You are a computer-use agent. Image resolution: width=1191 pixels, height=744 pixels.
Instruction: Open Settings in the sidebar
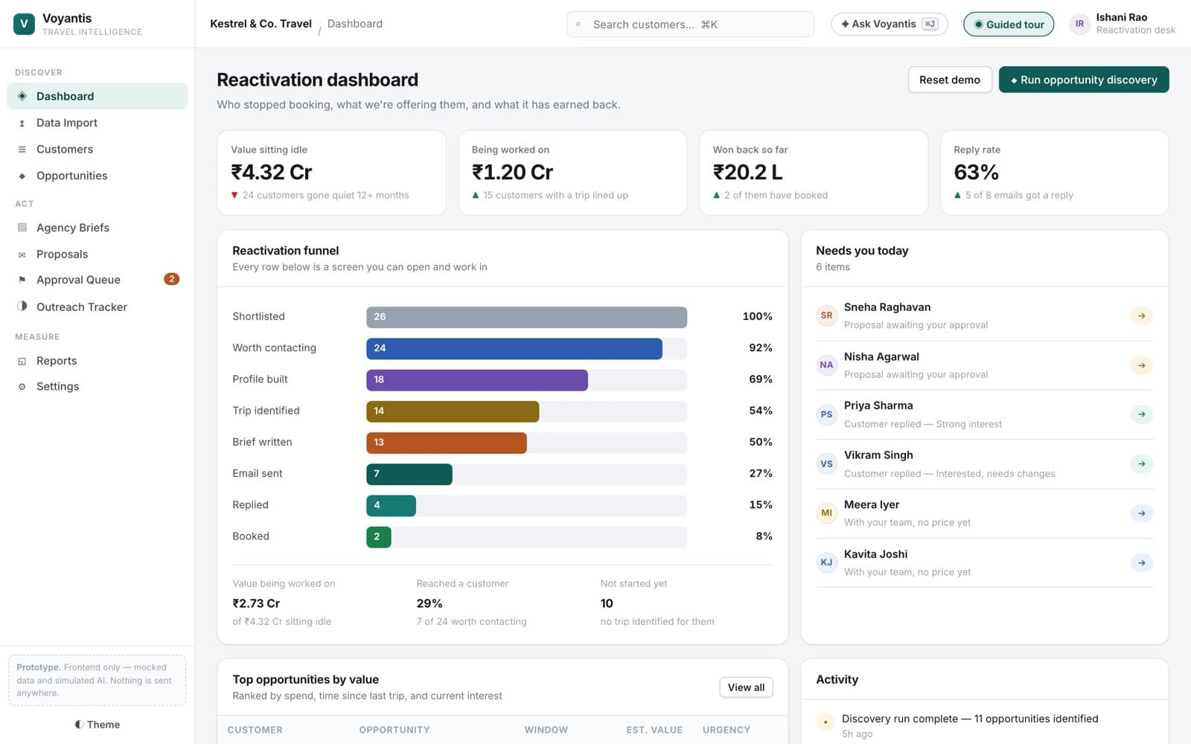[98, 387]
